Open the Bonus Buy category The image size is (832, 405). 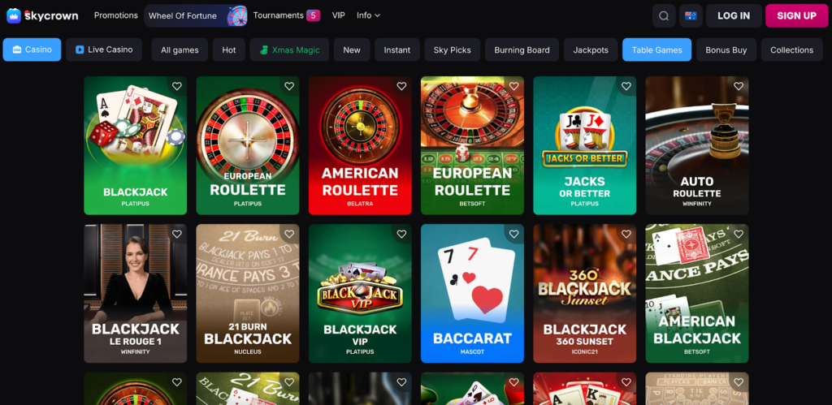(x=726, y=50)
